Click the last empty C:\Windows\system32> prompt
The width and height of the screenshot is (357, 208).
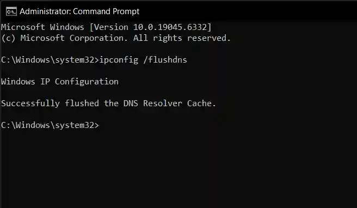click(50, 125)
